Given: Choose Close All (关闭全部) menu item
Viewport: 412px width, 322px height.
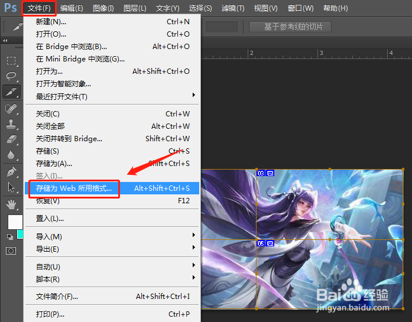Looking at the screenshot, I should click(x=112, y=126).
